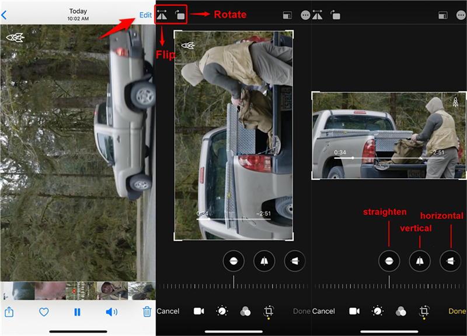This screenshot has width=467, height=336.
Task: Switch to the video camera tab in the middle screen
Action: point(198,312)
